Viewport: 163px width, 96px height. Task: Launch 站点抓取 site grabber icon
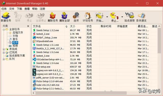pyautogui.click(x=130, y=15)
